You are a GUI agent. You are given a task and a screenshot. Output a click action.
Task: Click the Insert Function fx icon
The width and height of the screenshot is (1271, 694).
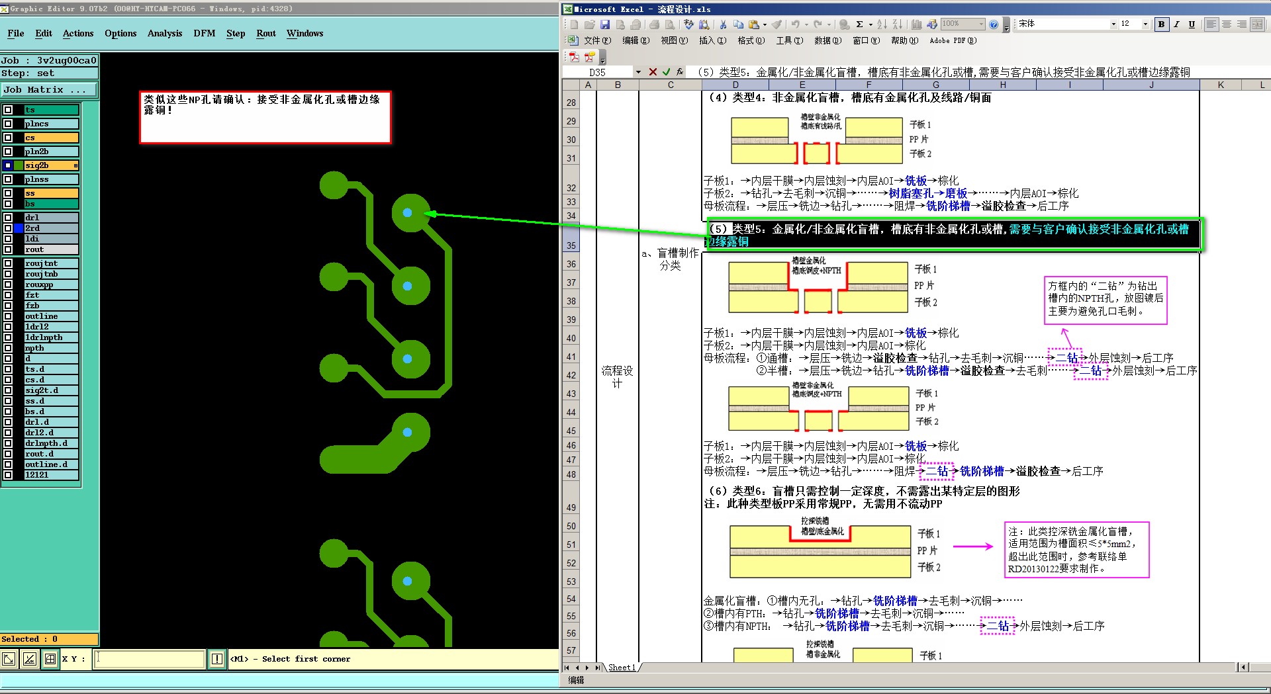(680, 72)
